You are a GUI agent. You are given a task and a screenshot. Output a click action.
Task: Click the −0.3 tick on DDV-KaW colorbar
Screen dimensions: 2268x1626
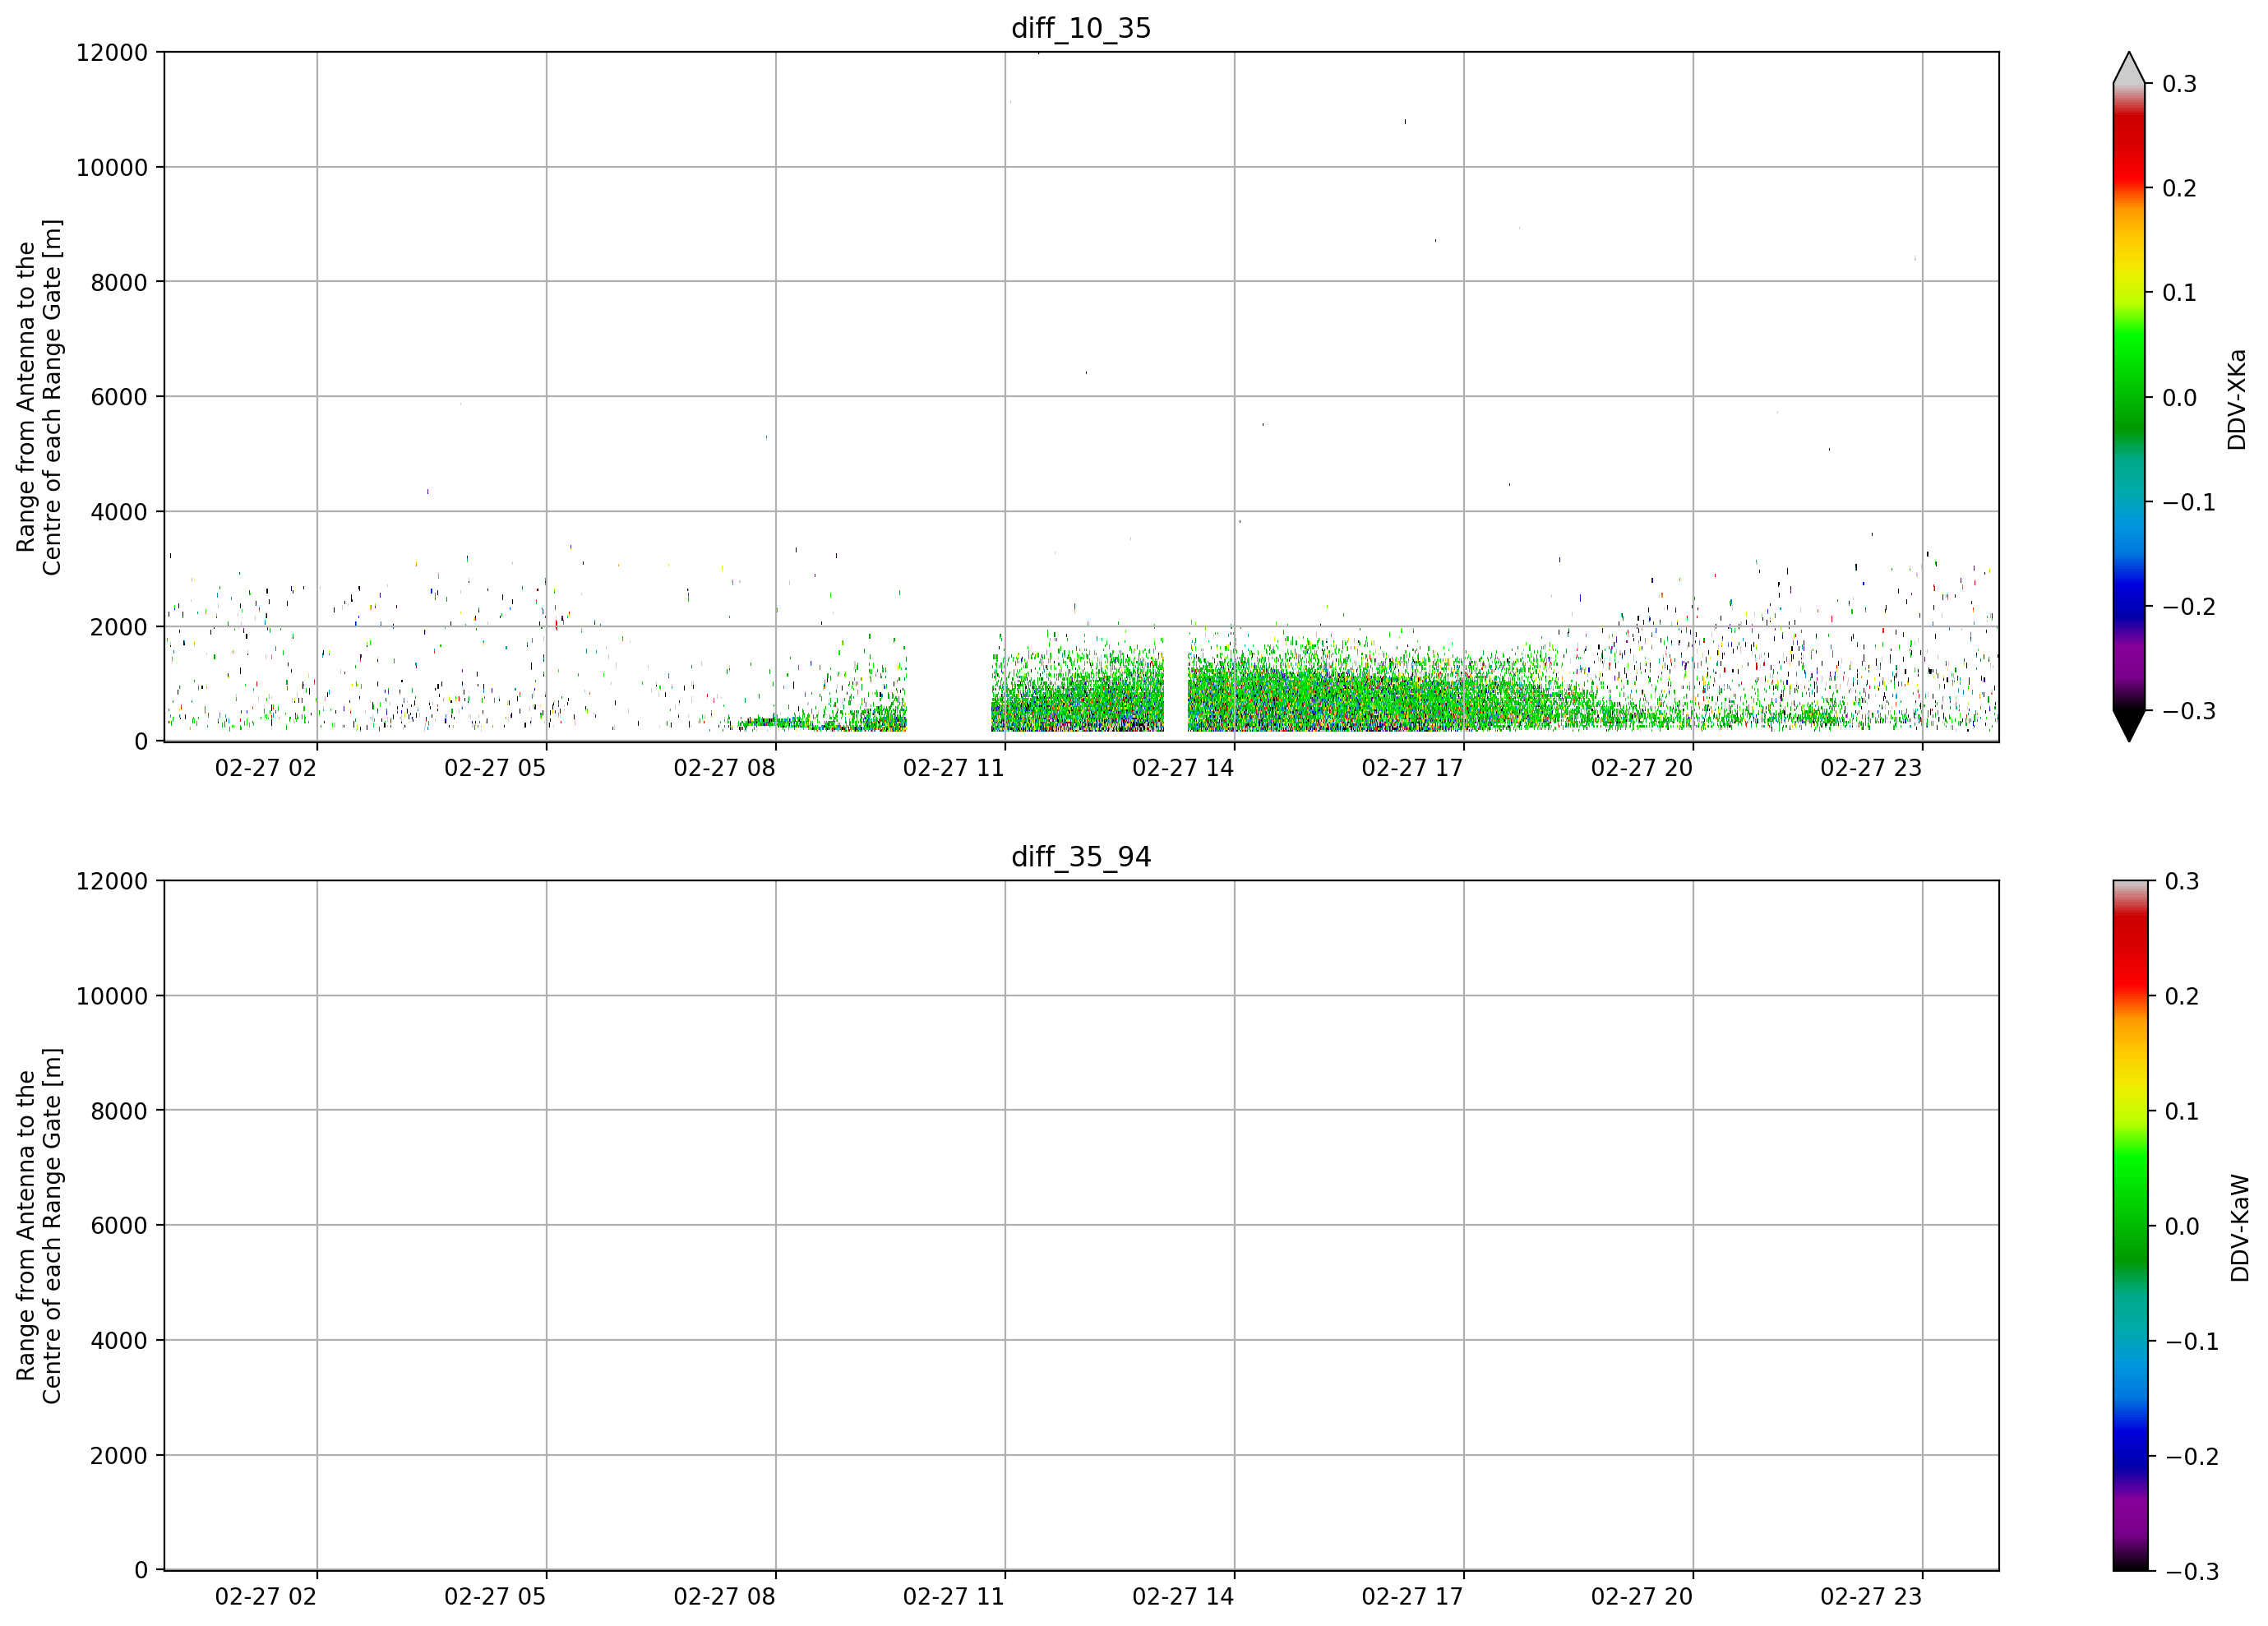[2191, 1571]
